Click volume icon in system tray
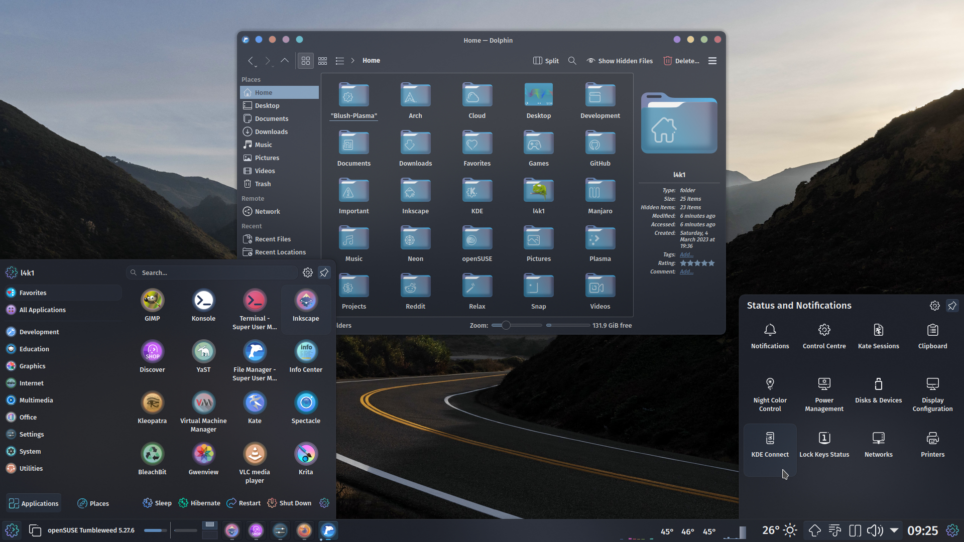 [x=875, y=530]
